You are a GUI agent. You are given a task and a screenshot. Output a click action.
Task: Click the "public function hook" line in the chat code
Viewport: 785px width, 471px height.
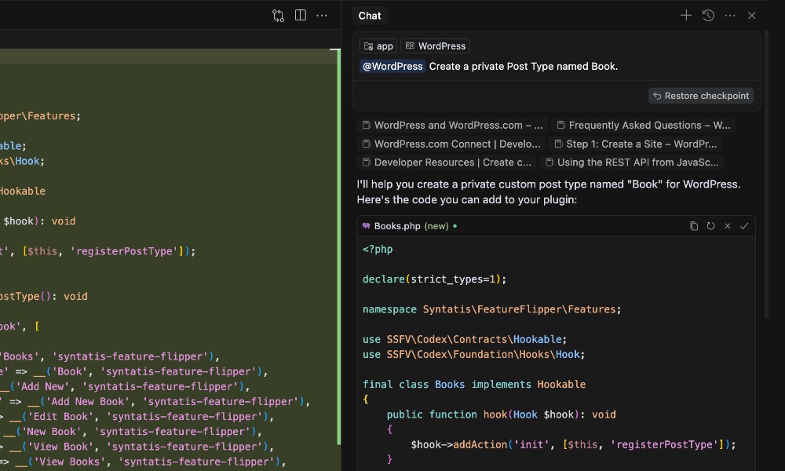[501, 414]
